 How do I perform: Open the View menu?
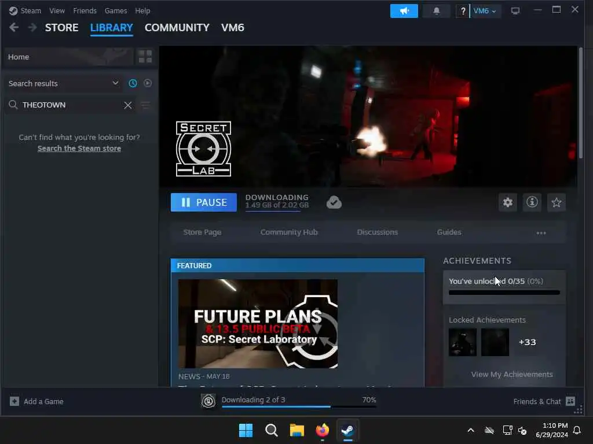coord(57,10)
